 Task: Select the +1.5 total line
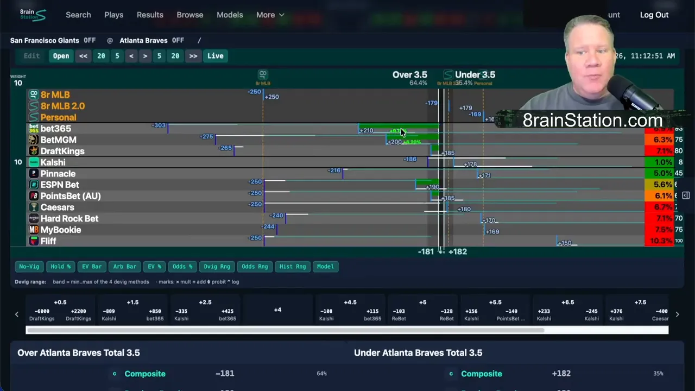pyautogui.click(x=132, y=310)
